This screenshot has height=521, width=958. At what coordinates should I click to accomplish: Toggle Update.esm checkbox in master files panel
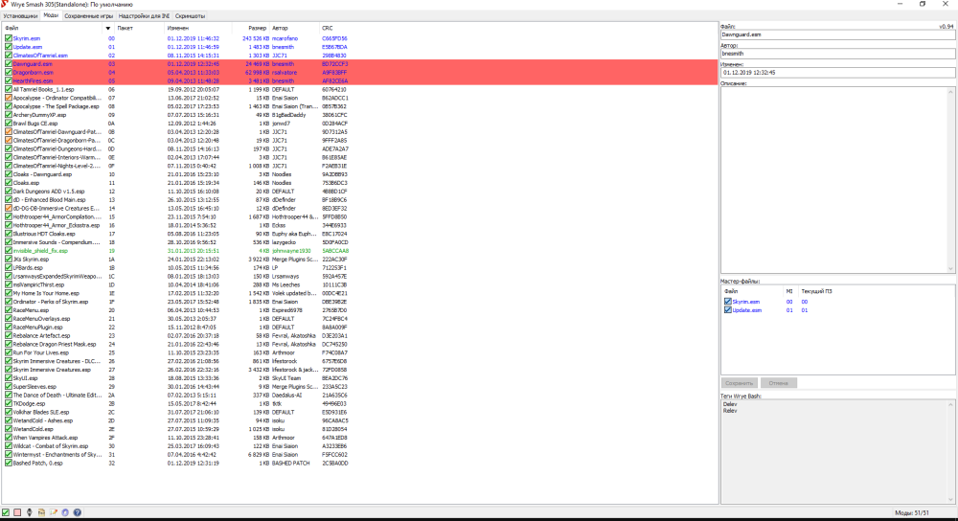pyautogui.click(x=728, y=309)
